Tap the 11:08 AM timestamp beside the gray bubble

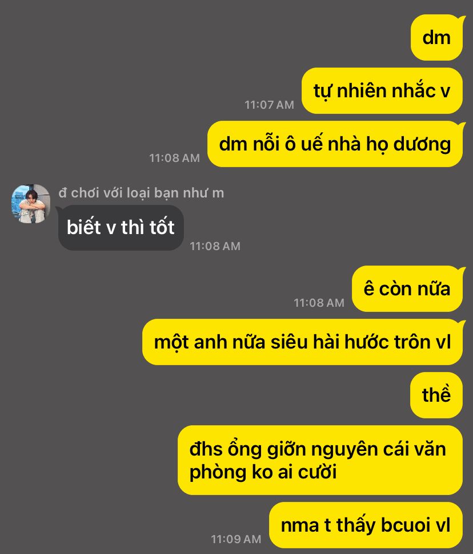pos(215,246)
